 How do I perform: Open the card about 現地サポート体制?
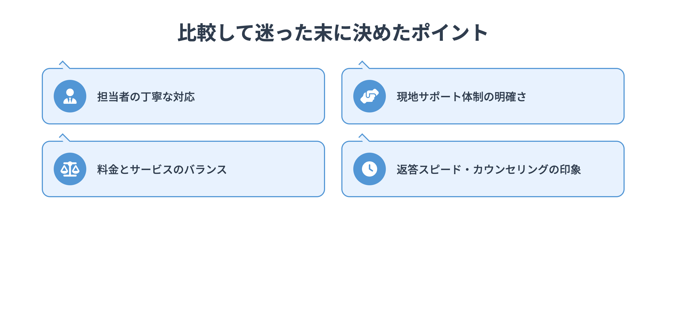point(556,109)
